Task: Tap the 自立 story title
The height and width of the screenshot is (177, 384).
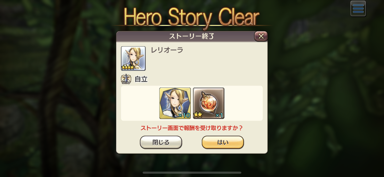Action: click(x=141, y=79)
